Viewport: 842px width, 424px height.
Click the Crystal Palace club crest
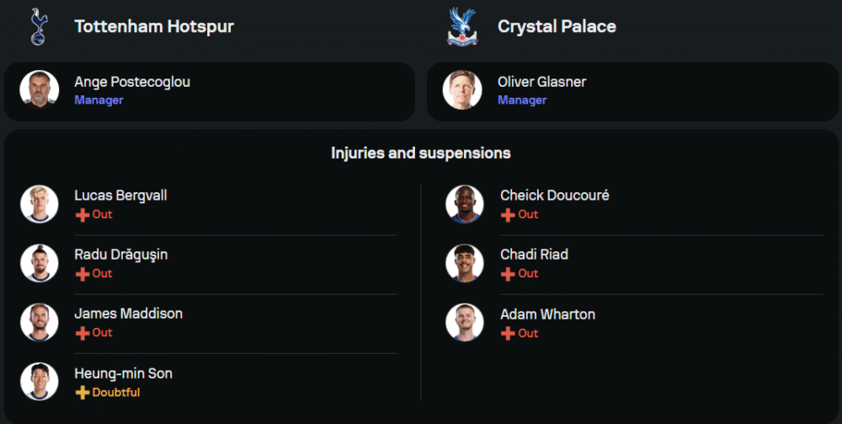[x=461, y=26]
